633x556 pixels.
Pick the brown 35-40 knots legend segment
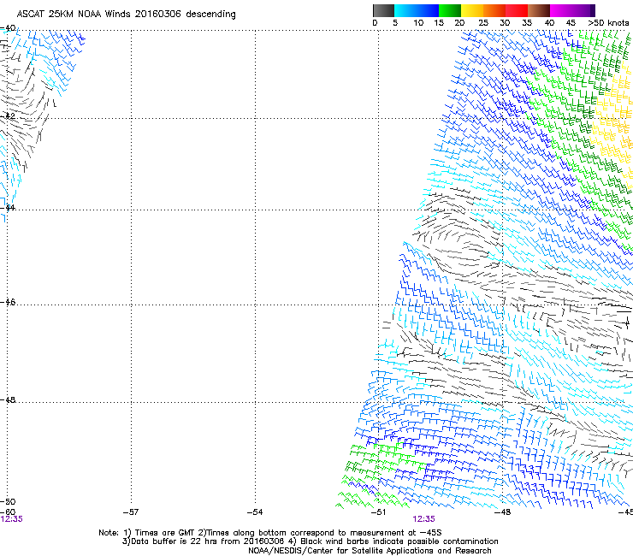coord(539,10)
